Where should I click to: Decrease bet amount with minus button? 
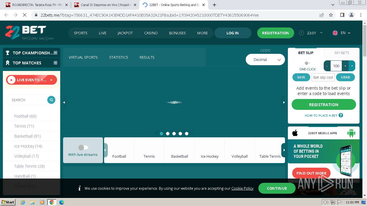[x=327, y=66]
